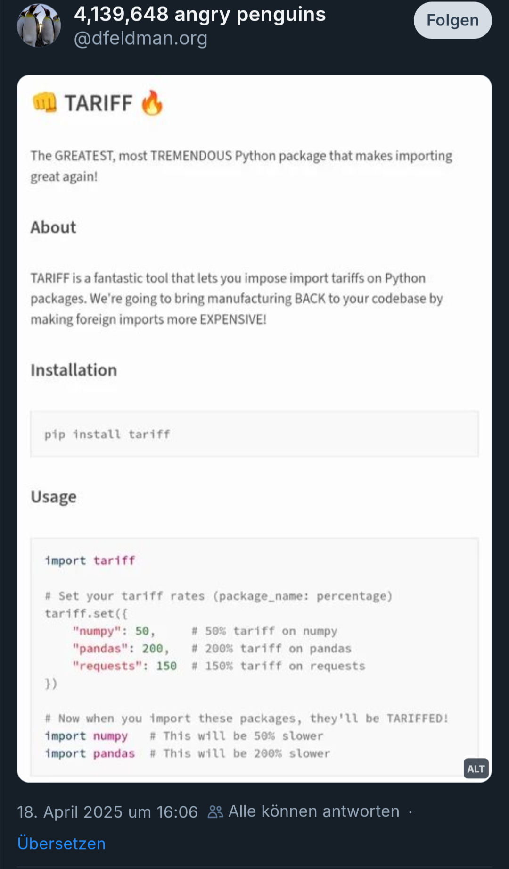509x869 pixels.
Task: Click the people icon for reply settings
Action: [215, 811]
